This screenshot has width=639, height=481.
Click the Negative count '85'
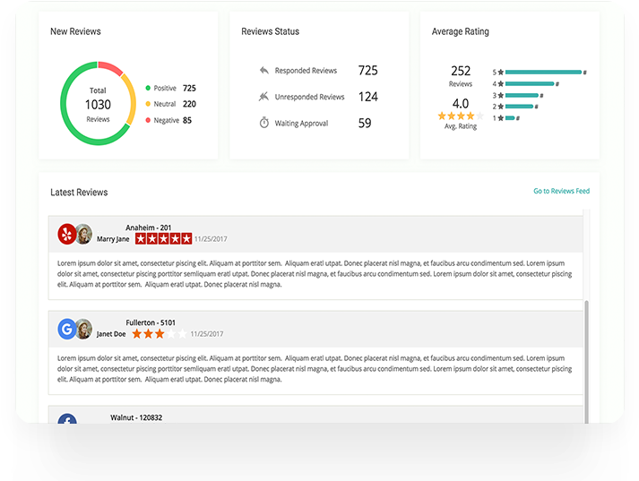(187, 120)
